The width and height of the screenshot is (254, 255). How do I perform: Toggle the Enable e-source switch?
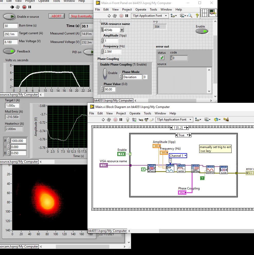click(x=10, y=17)
